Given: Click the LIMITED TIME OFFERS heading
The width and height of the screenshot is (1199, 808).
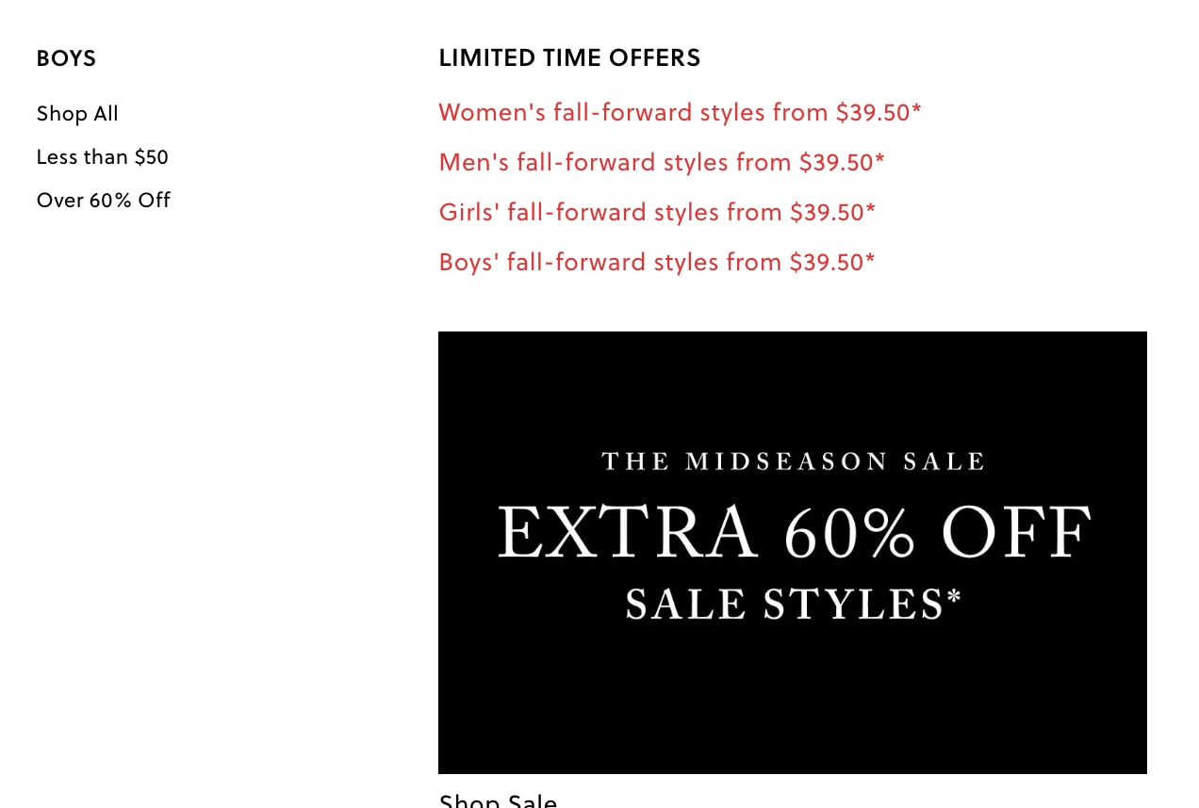Looking at the screenshot, I should 569,58.
